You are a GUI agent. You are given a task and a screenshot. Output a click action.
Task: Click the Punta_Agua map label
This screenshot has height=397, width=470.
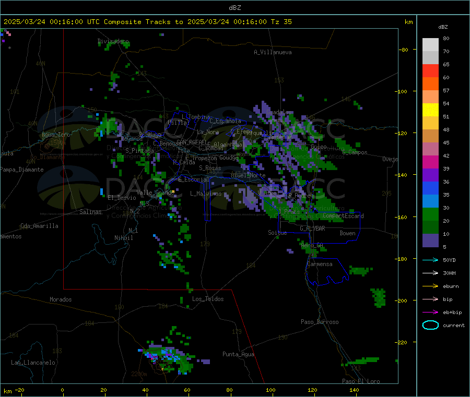pos(238,354)
